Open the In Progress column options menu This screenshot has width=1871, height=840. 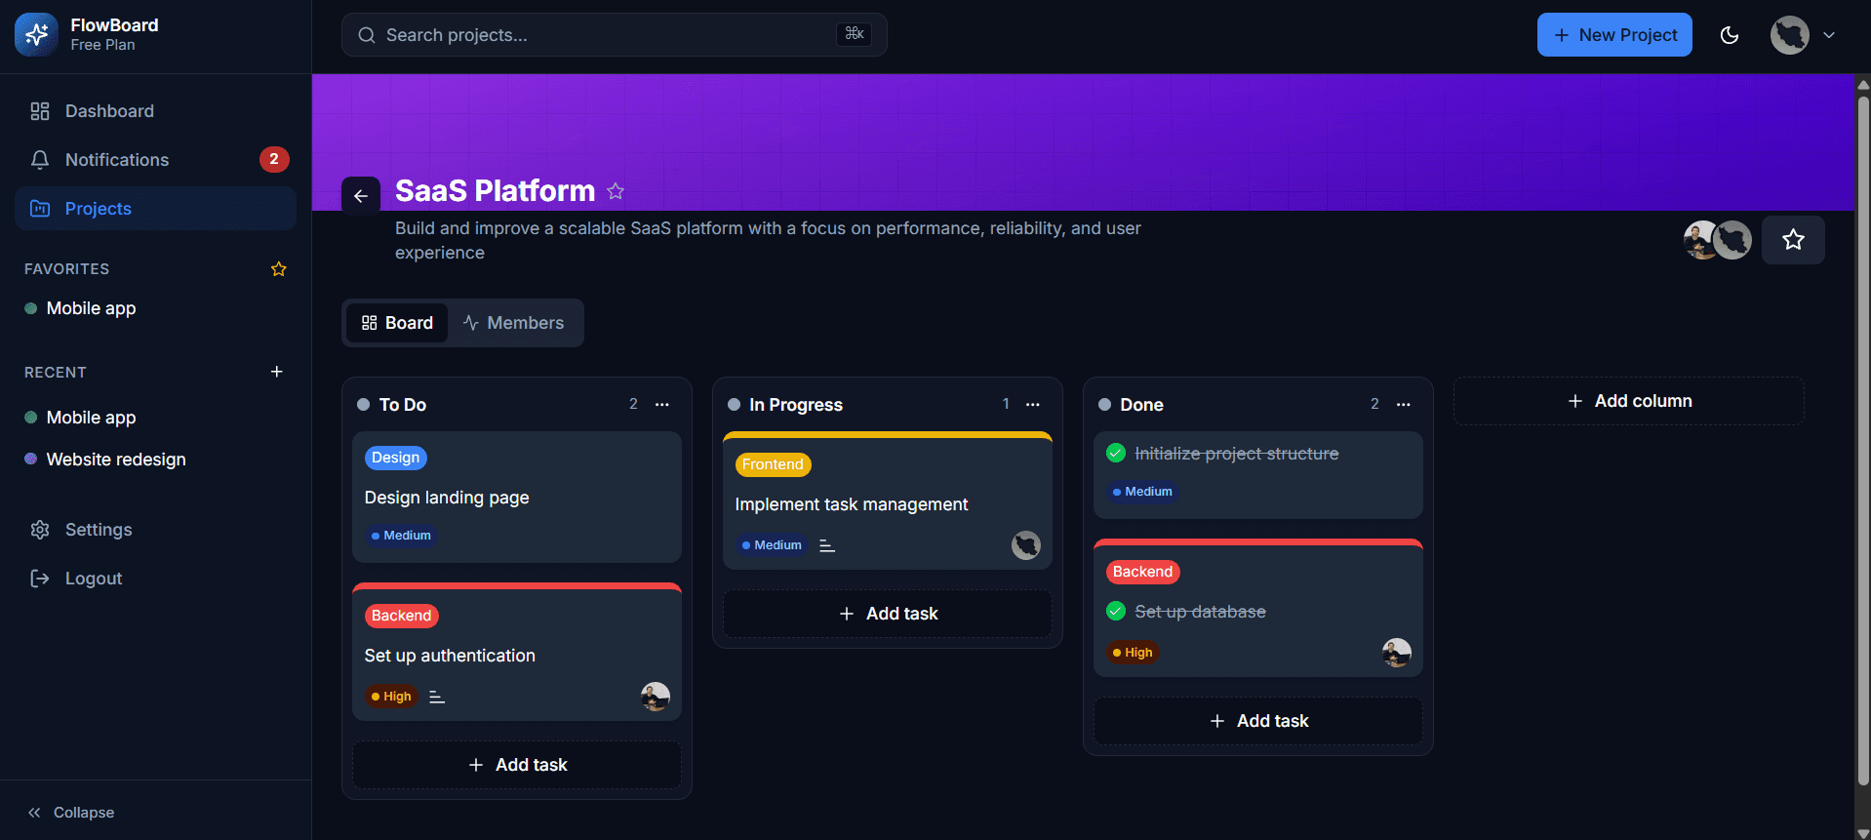(1033, 404)
